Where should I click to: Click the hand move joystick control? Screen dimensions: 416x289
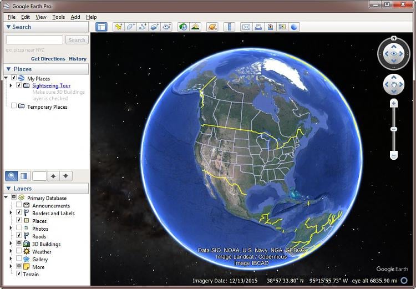pos(394,85)
